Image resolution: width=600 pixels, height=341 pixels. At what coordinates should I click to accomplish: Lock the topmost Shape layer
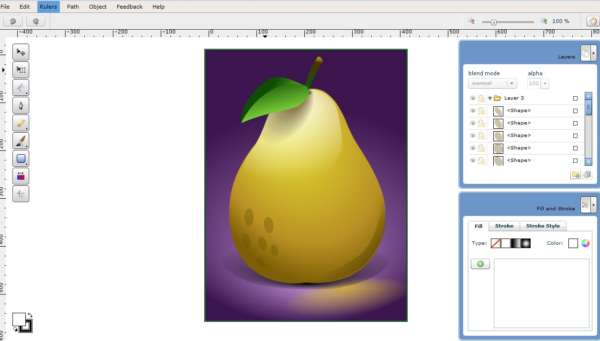pyautogui.click(x=480, y=110)
